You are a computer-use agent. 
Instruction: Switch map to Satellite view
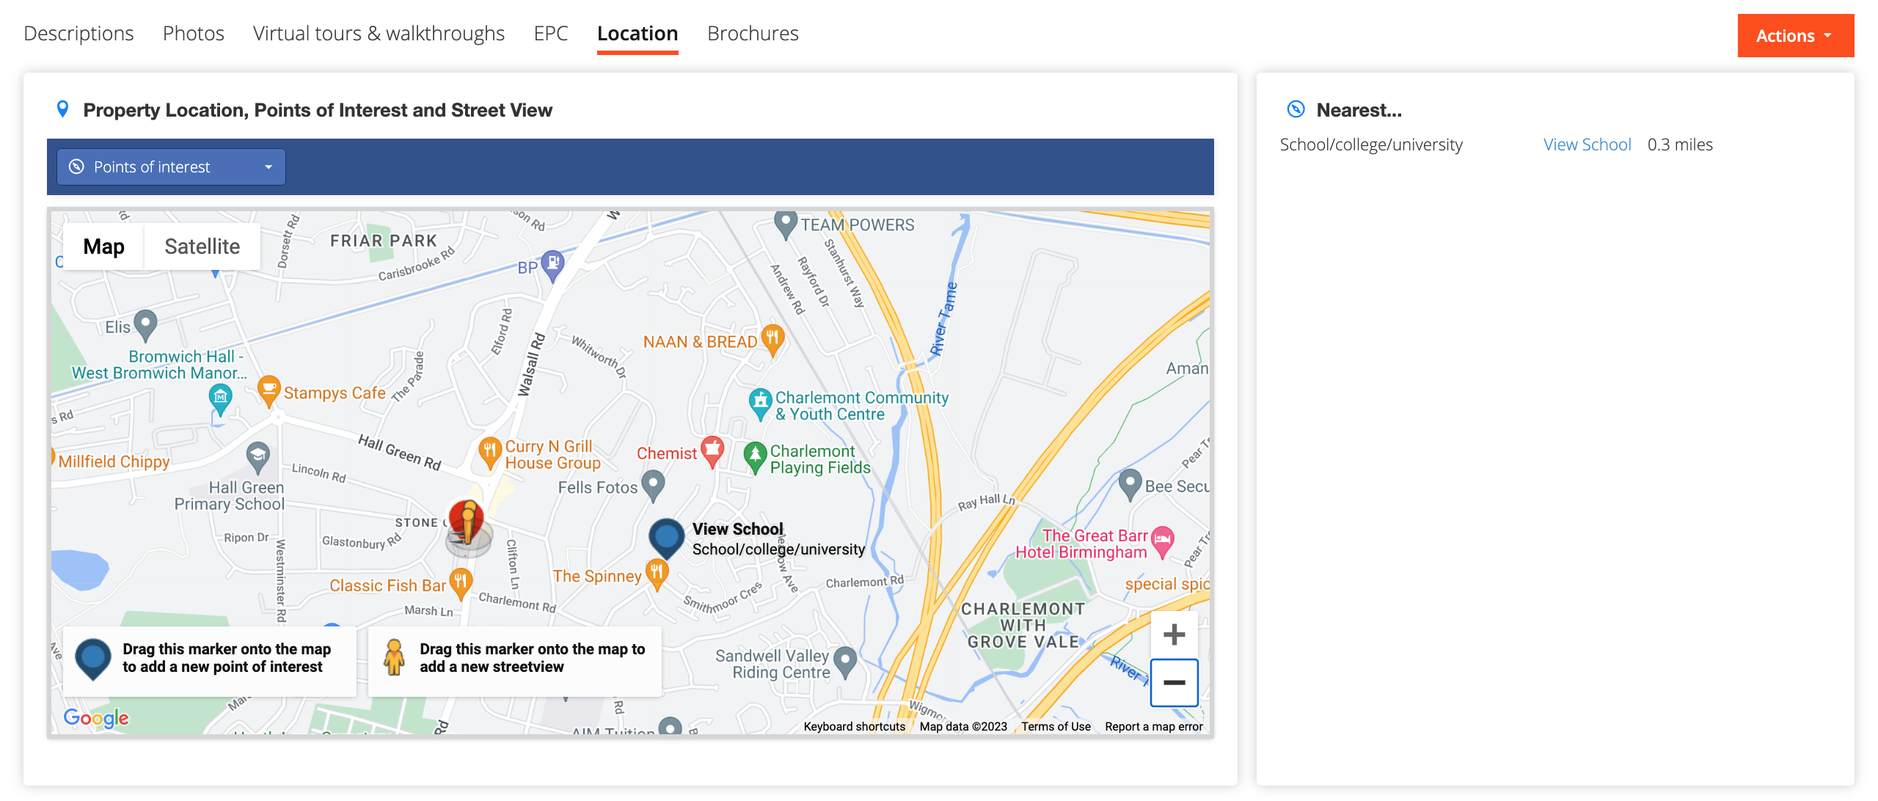tap(202, 246)
